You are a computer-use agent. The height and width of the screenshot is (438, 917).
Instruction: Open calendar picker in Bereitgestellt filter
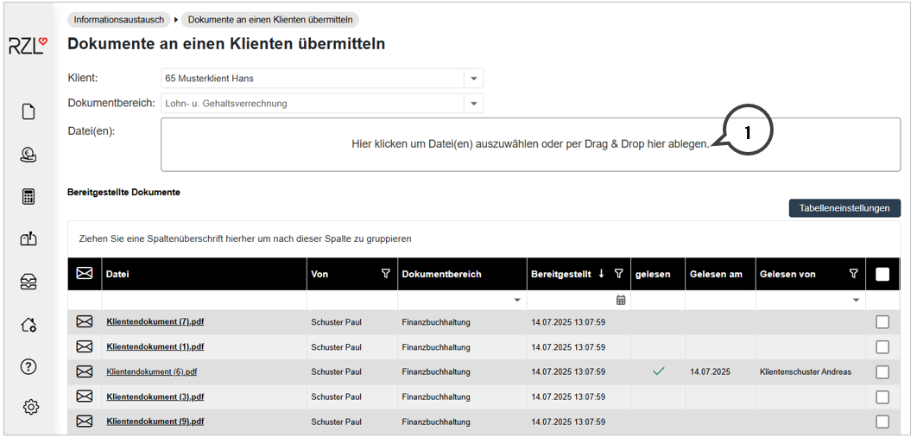620,300
